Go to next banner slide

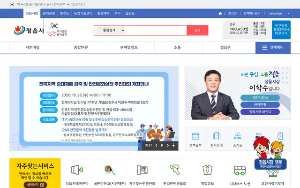click(168, 145)
